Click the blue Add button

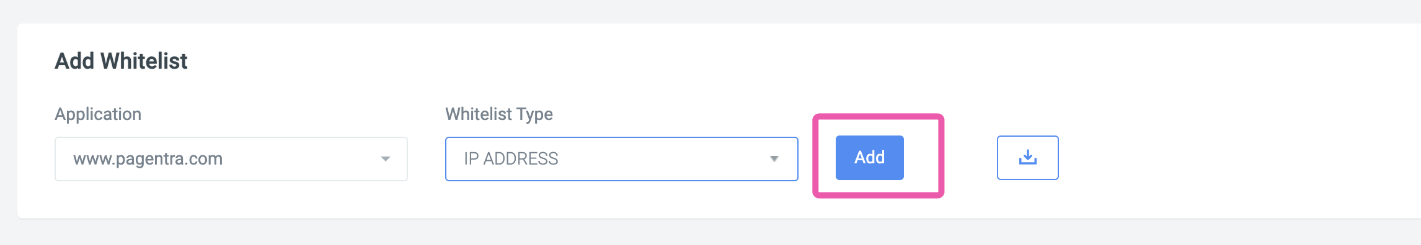coord(869,158)
